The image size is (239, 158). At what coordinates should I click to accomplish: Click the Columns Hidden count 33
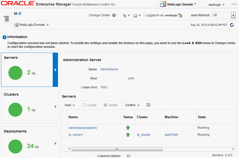click(128, 156)
